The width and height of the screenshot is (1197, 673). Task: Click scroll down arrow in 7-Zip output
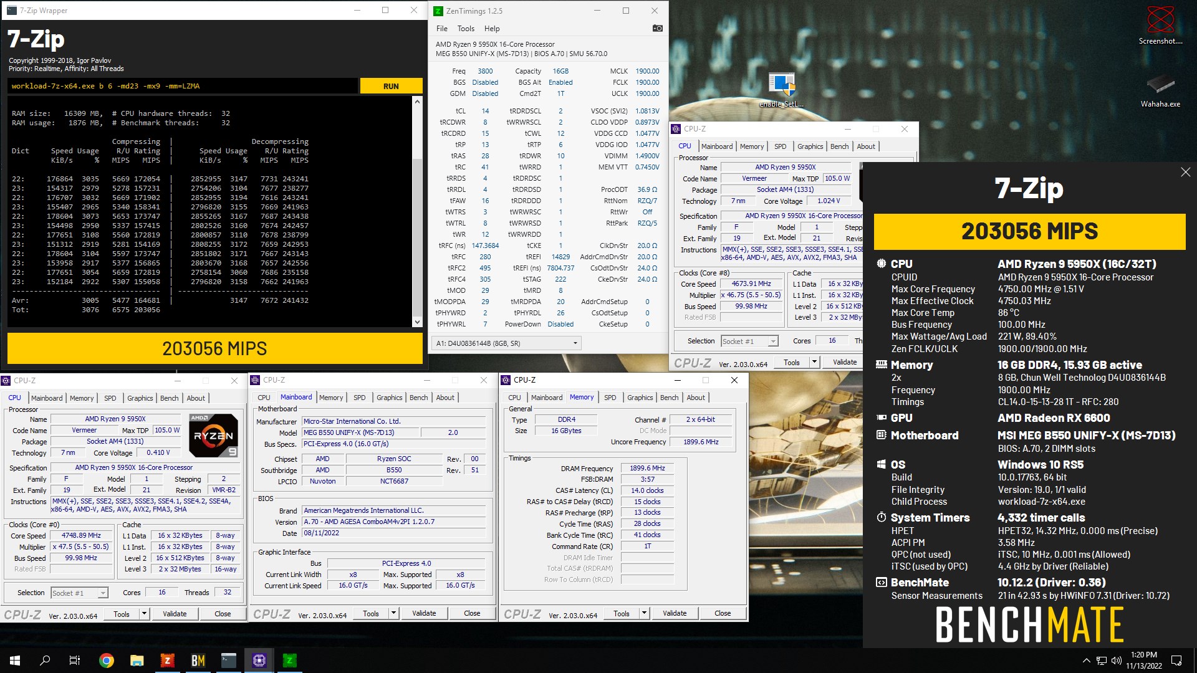click(x=417, y=322)
